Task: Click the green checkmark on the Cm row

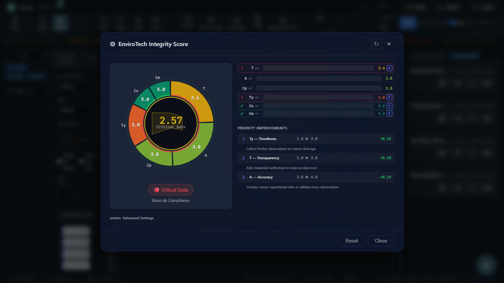Action: (242, 113)
